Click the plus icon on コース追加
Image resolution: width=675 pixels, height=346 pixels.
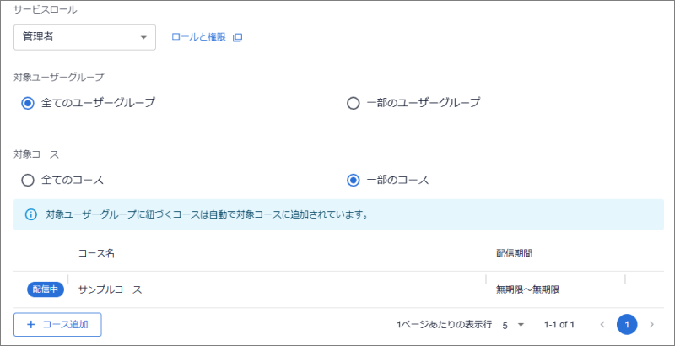point(31,325)
